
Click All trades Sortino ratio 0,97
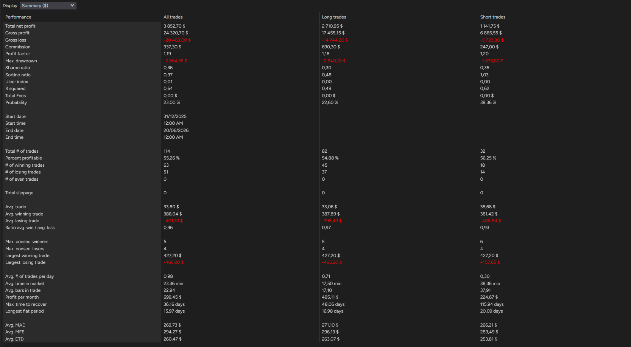168,75
